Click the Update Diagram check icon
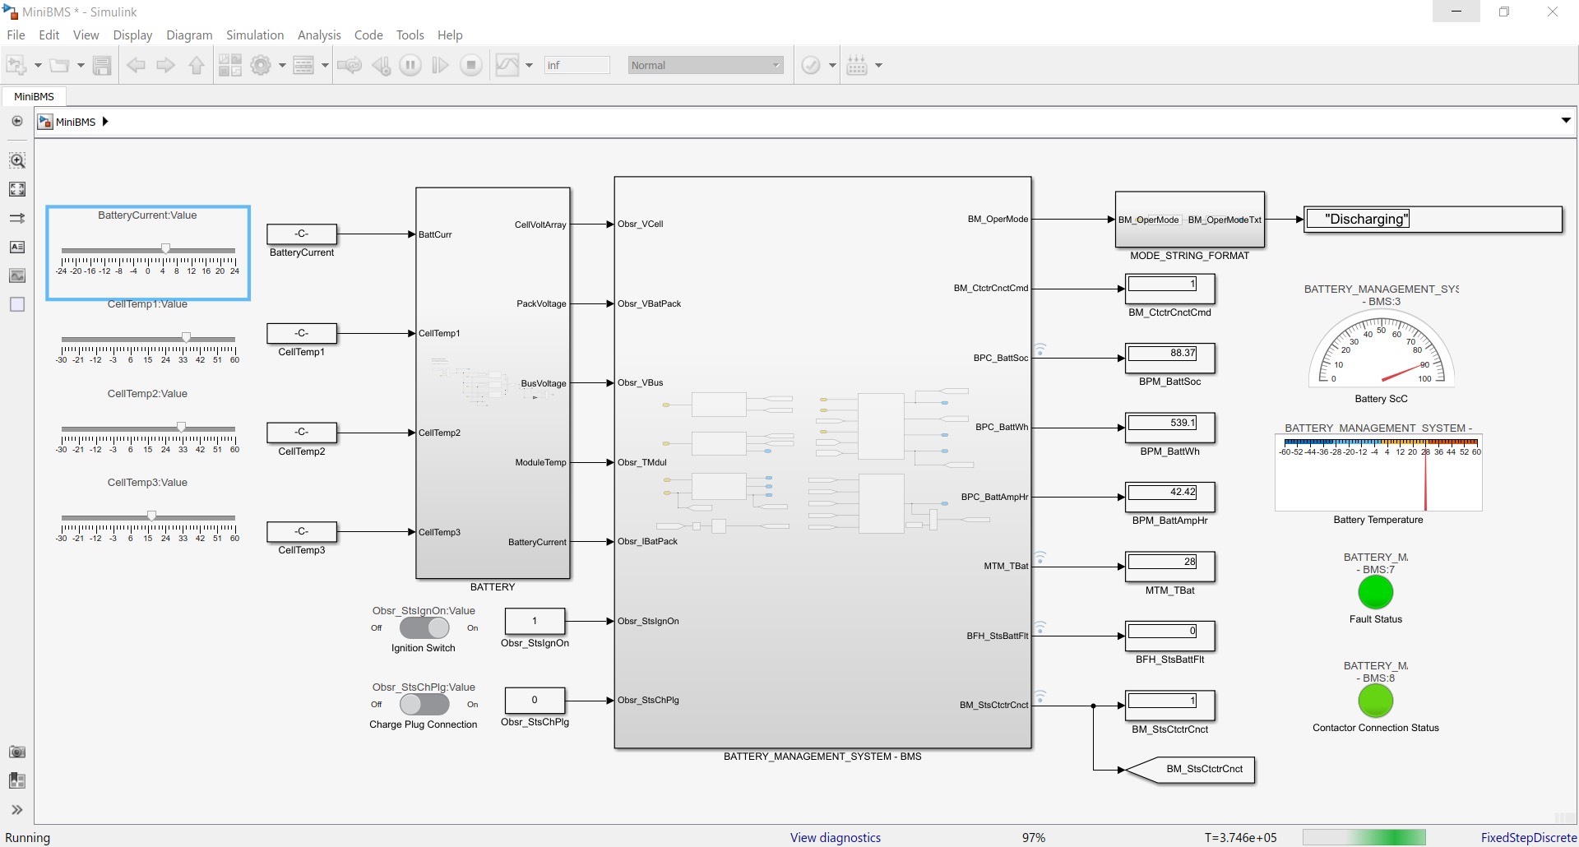This screenshot has width=1579, height=847. (813, 64)
